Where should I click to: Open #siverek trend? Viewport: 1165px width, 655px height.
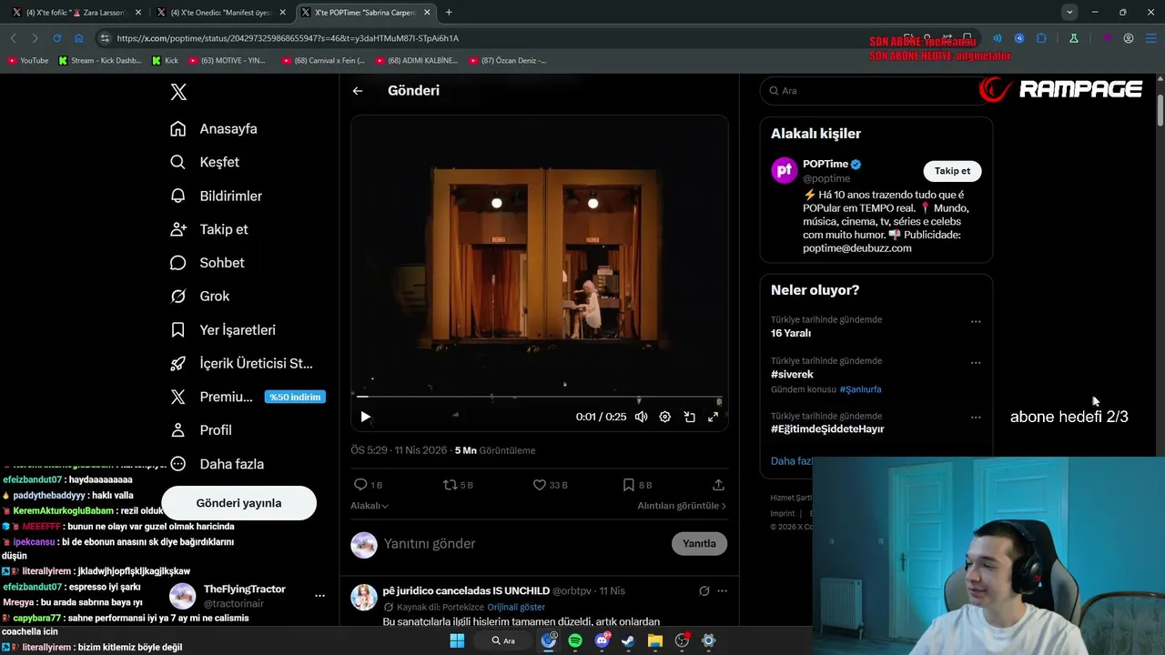[x=792, y=374]
